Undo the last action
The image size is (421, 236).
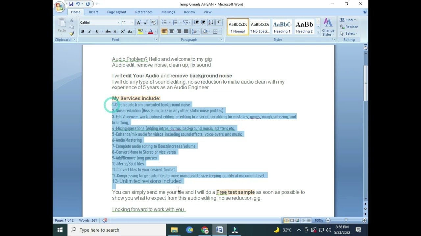tap(78, 4)
